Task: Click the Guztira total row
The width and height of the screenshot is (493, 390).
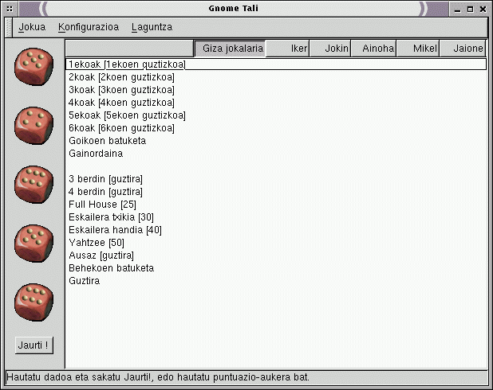Action: click(276, 281)
